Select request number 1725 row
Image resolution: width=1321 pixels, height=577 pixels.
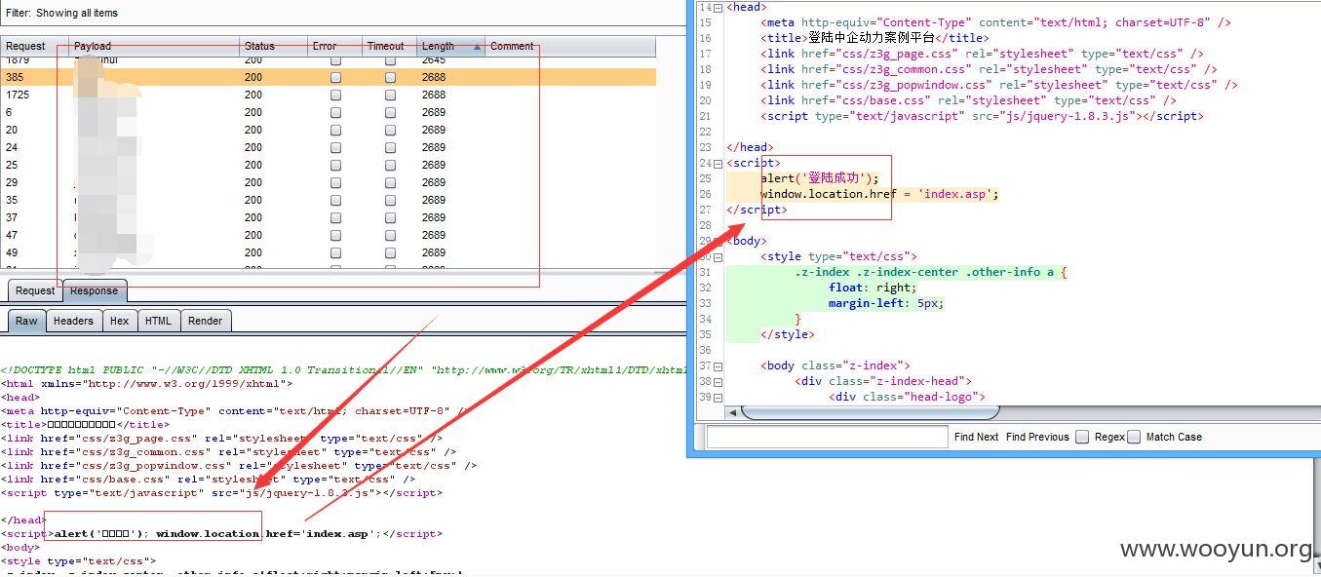click(328, 95)
